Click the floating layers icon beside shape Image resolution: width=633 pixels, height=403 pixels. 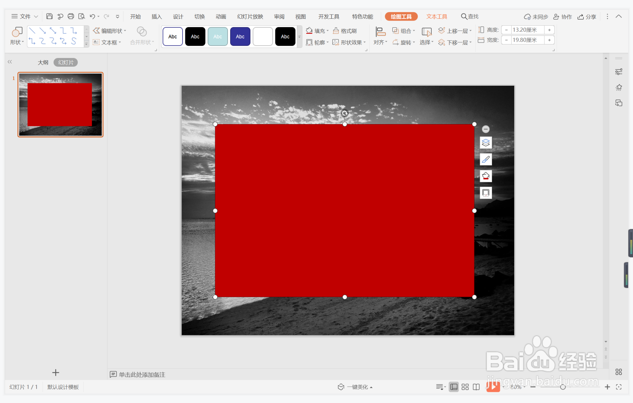[x=486, y=143]
